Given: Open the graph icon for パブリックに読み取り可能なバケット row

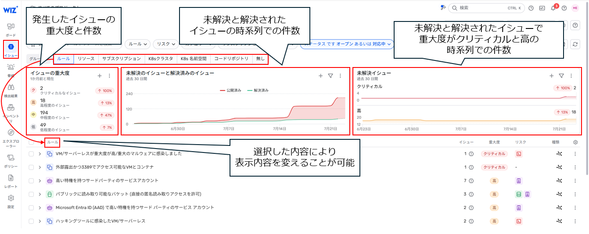Looking at the screenshot, I should [x=559, y=194].
